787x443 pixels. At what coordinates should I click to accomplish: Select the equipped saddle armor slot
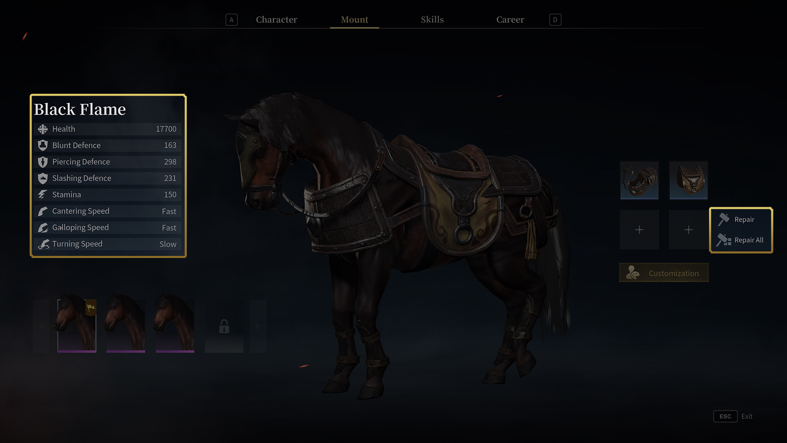pos(688,180)
